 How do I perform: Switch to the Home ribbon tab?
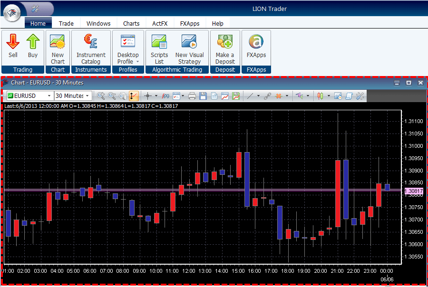click(x=38, y=23)
